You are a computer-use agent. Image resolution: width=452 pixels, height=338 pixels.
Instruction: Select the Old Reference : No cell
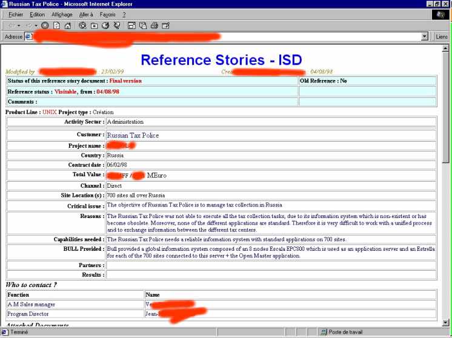point(368,81)
